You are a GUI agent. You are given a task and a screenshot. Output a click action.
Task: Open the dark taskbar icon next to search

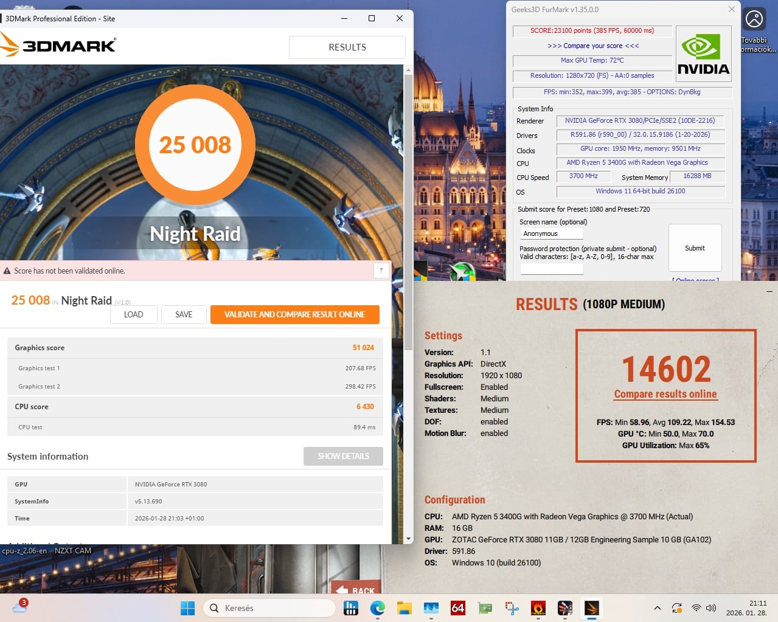[351, 608]
